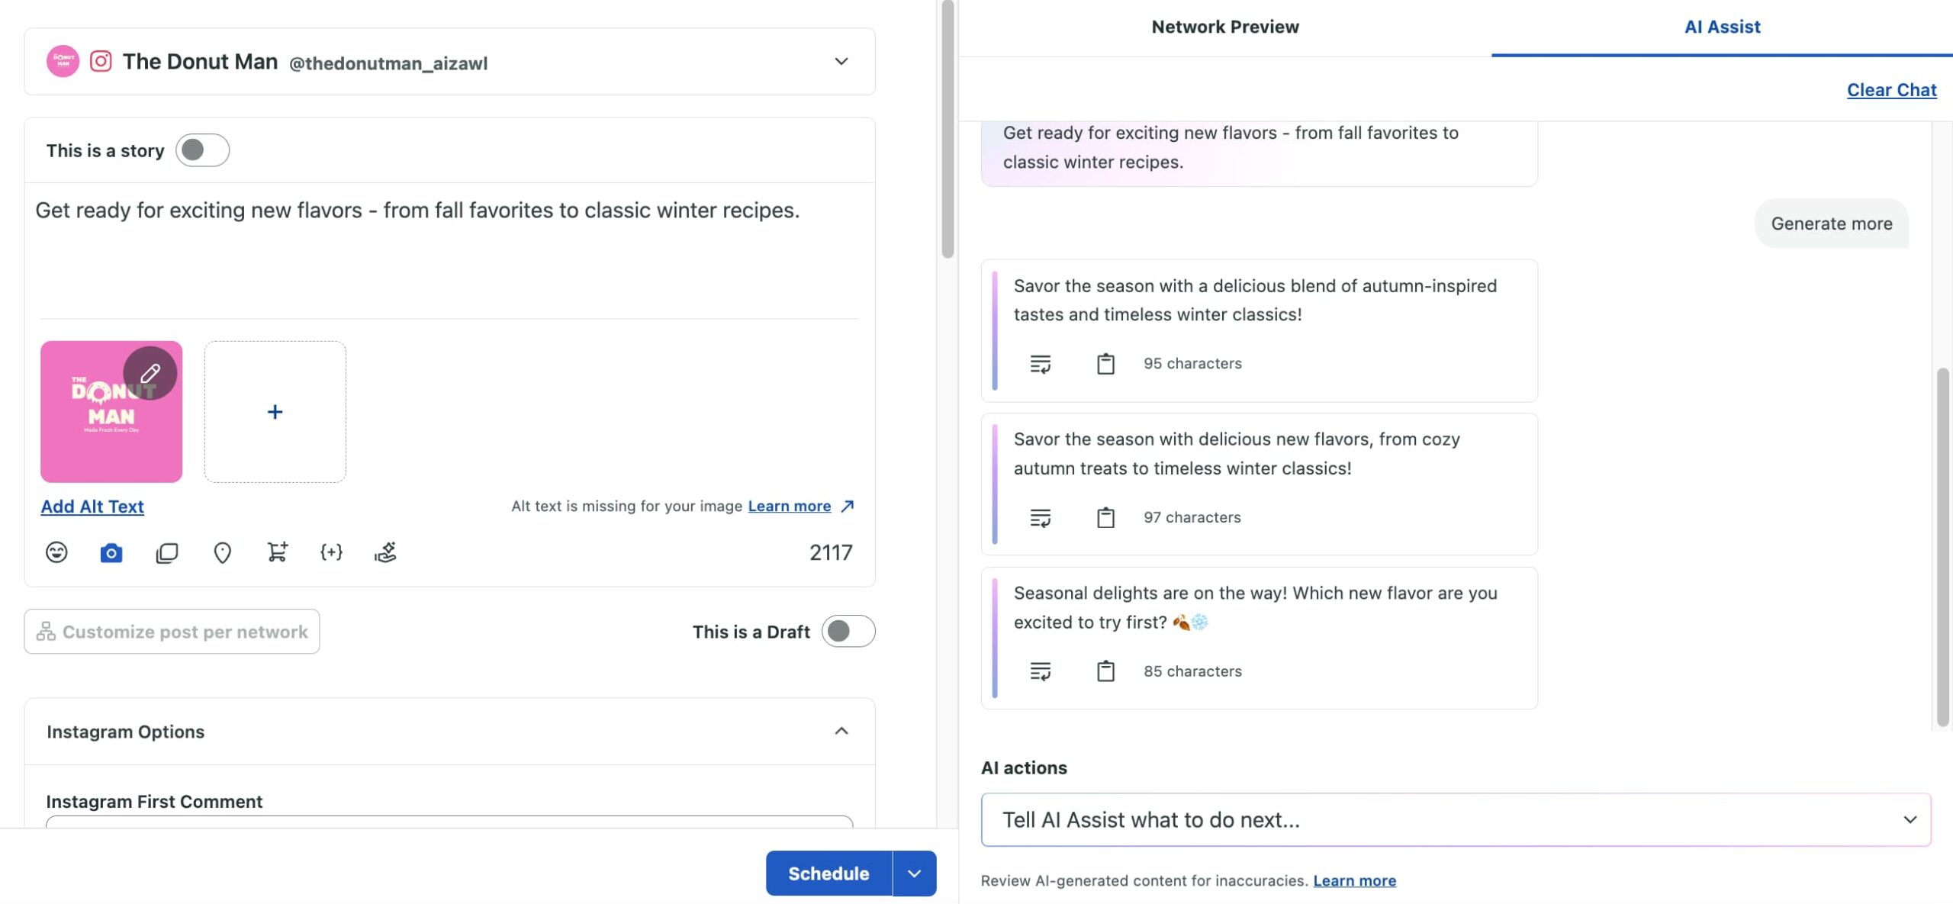Click the Clear Chat link

(1891, 90)
